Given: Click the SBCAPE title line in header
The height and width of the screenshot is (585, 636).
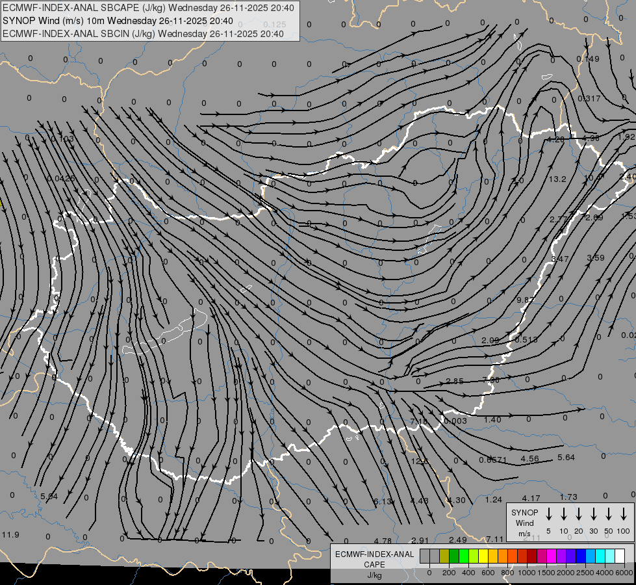Looking at the screenshot, I should click(149, 8).
